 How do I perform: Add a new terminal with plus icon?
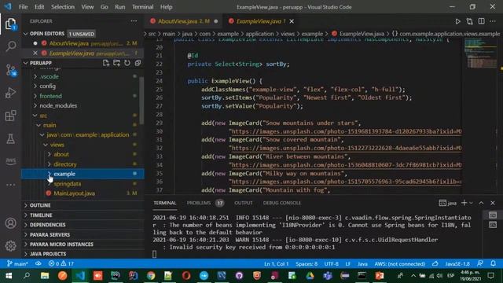[x=464, y=203]
